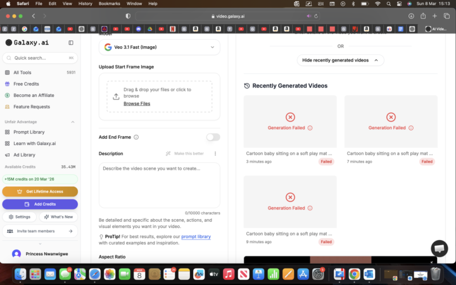Open Wi-Fi menu bar icon
456x285 pixels.
(x=377, y=4)
